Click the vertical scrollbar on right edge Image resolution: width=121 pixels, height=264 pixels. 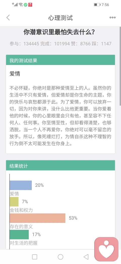pos(120,66)
